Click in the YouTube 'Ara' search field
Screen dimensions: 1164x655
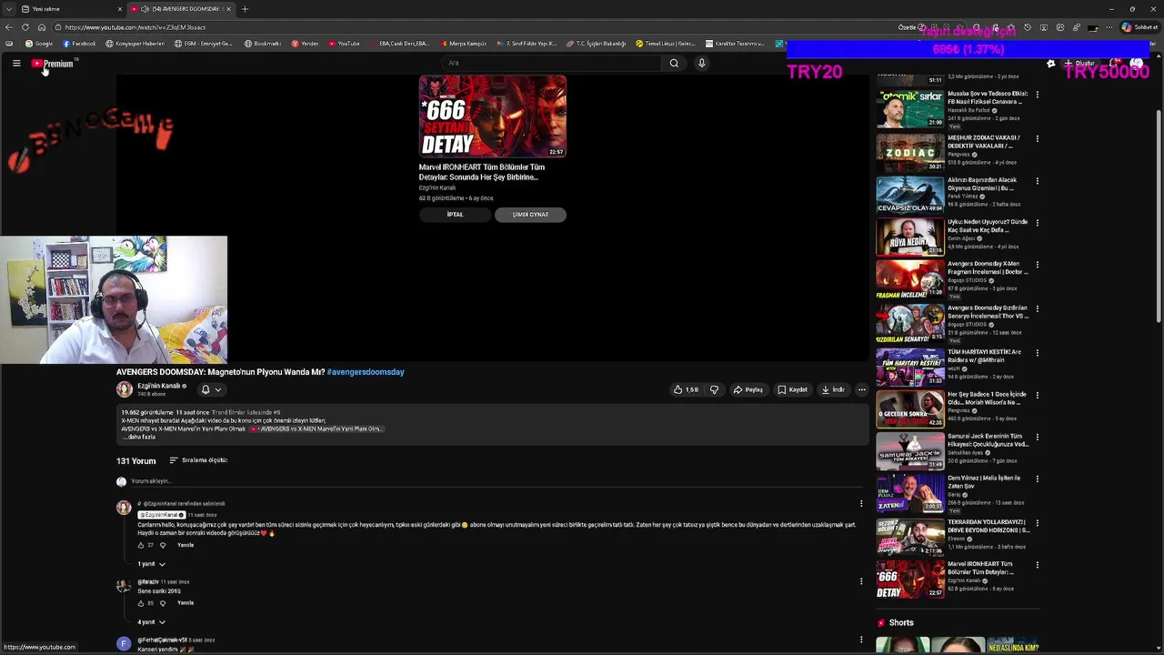click(x=553, y=63)
